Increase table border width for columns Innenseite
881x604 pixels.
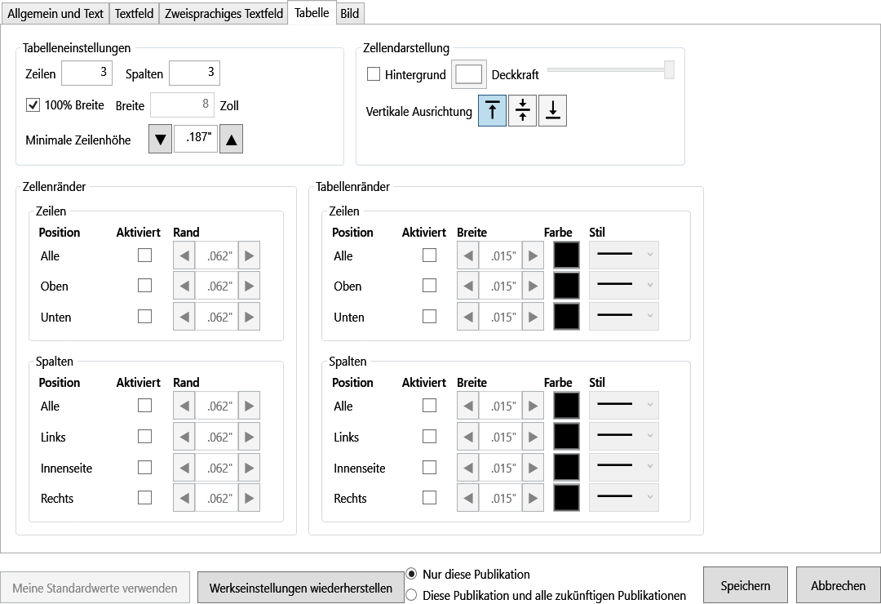point(533,468)
